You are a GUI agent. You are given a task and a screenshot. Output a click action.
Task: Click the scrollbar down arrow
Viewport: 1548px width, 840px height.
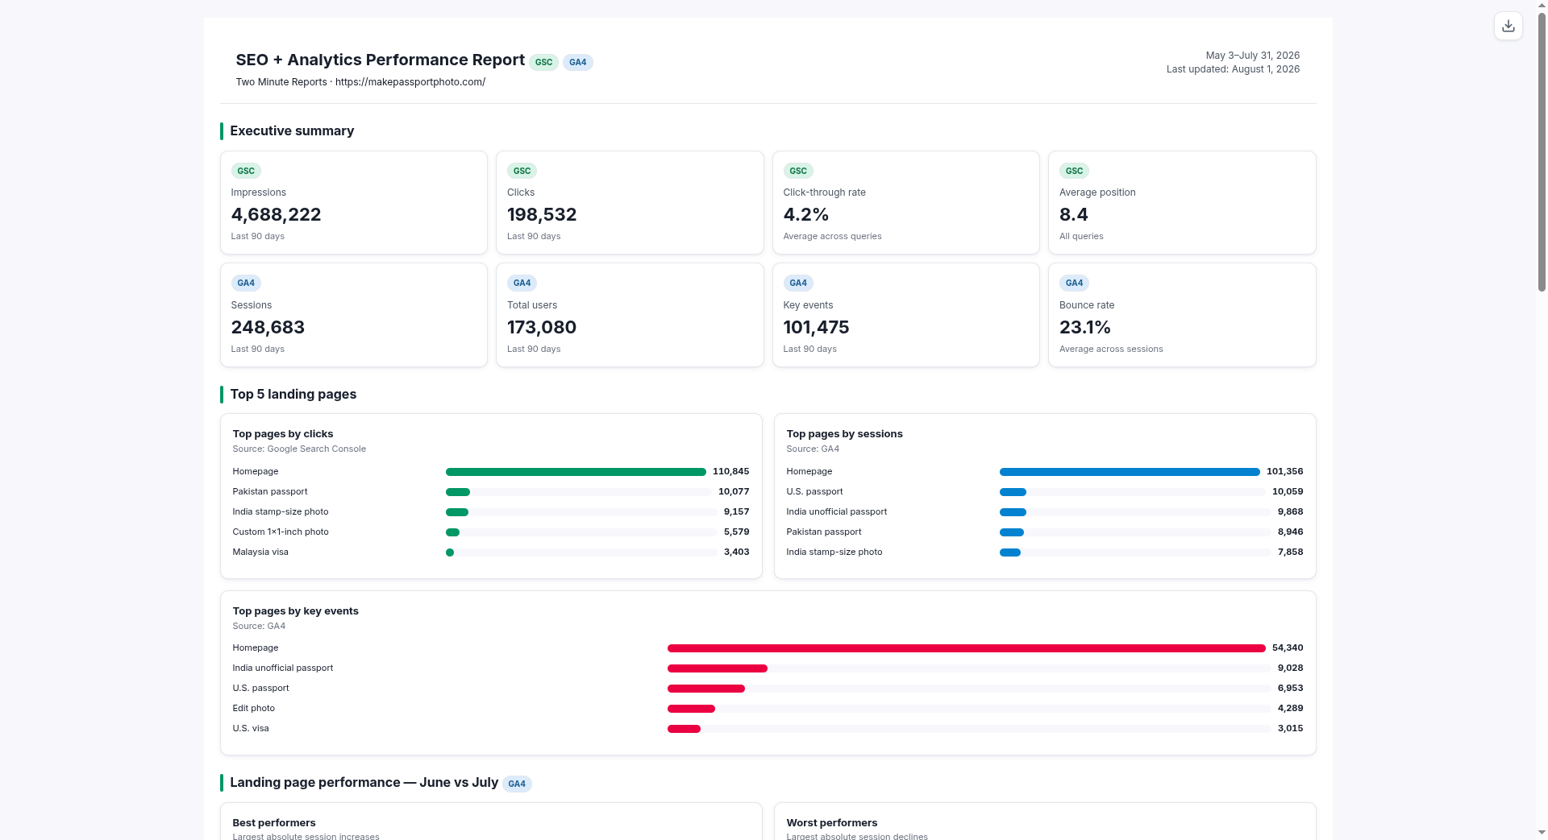point(1542,833)
